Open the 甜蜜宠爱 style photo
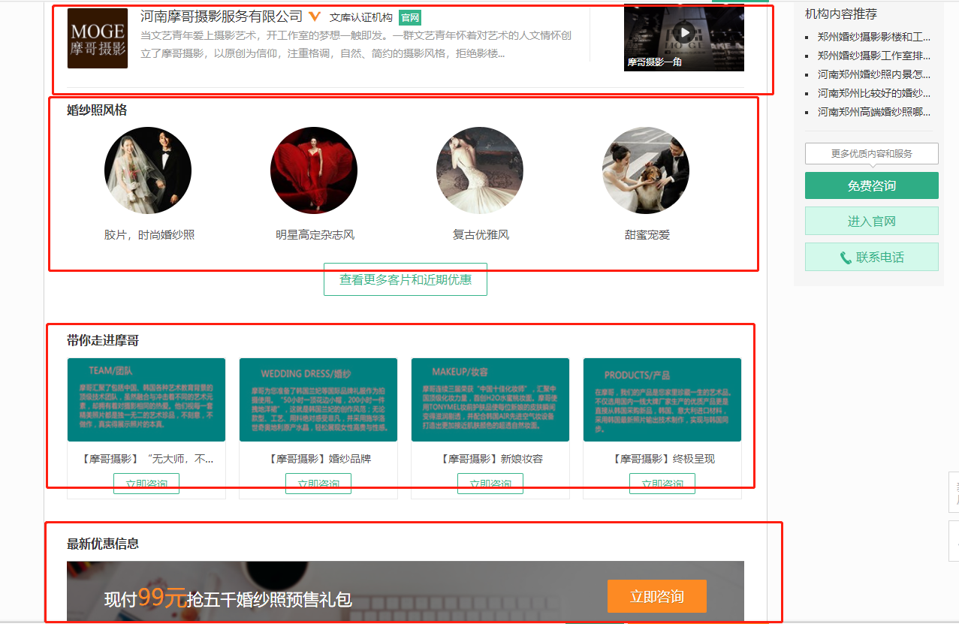 [646, 170]
